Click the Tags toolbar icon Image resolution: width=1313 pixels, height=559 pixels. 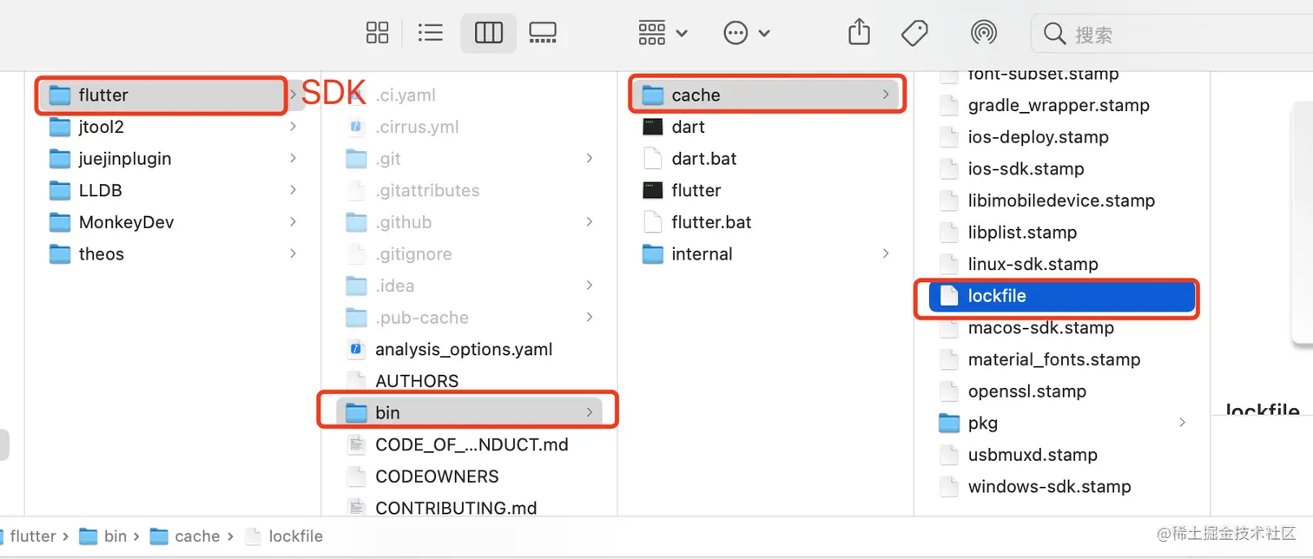tap(914, 34)
